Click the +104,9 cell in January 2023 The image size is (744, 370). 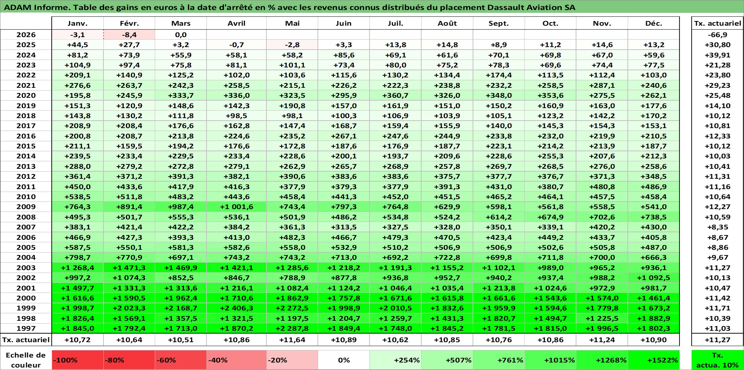tap(77, 65)
